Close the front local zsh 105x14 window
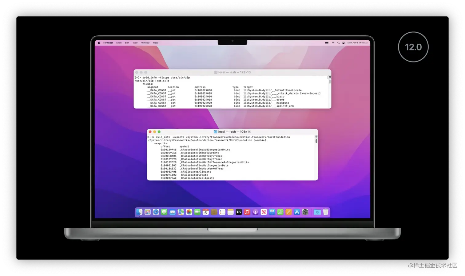 point(150,132)
